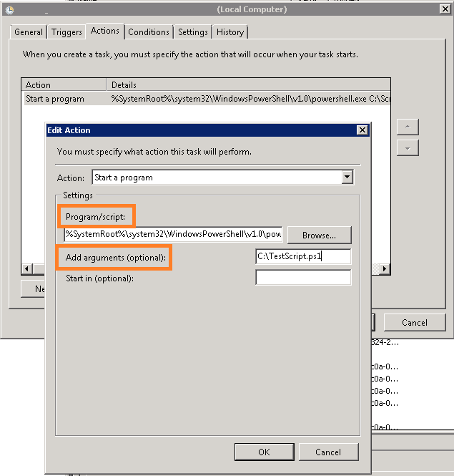Image resolution: width=454 pixels, height=476 pixels.
Task: Click the Add arguments field with C:\TestScript.ps1
Action: tap(303, 256)
